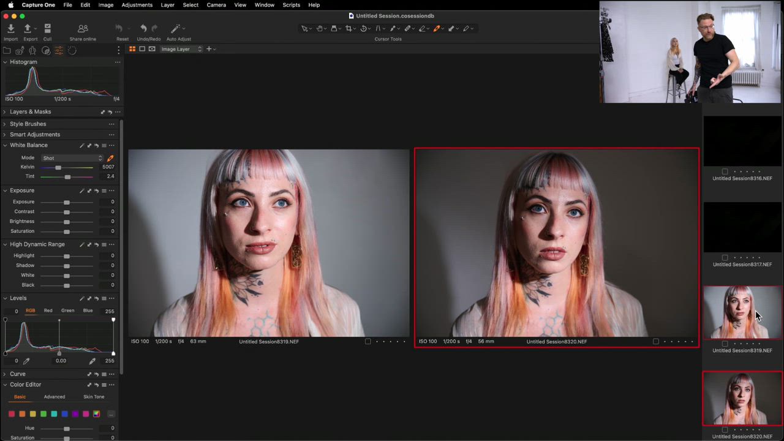Select the Crop cursor tool

pyautogui.click(x=349, y=28)
